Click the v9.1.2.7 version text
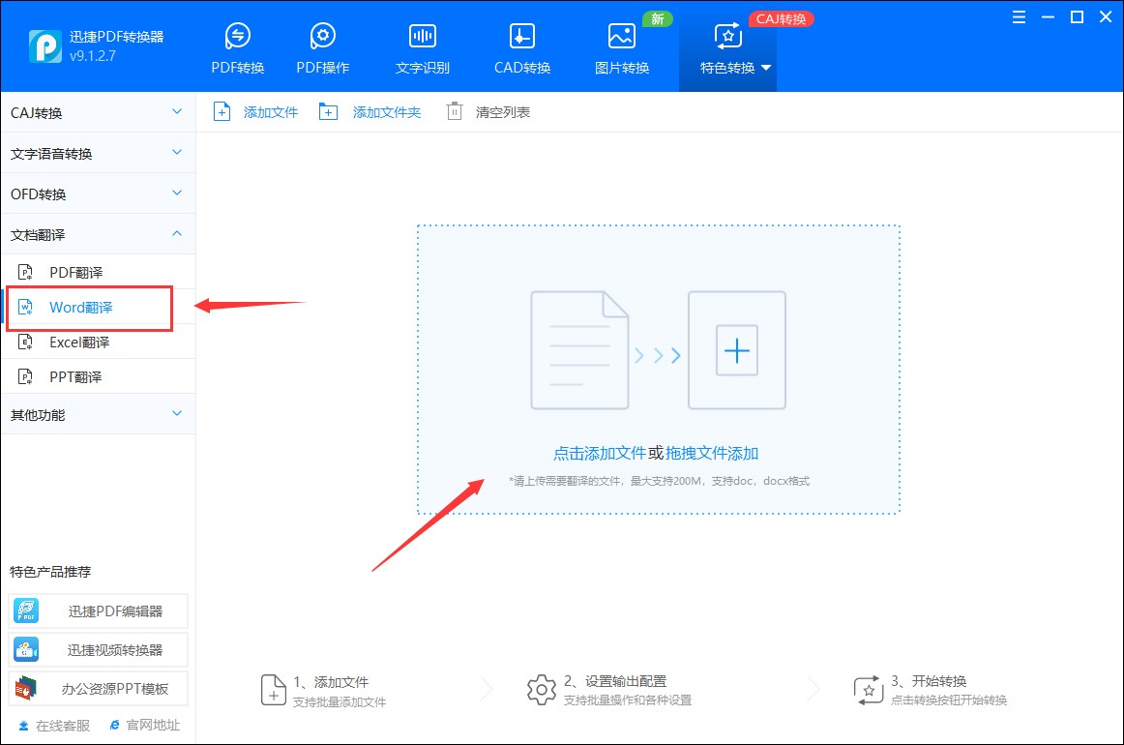The width and height of the screenshot is (1124, 745). coord(93,56)
